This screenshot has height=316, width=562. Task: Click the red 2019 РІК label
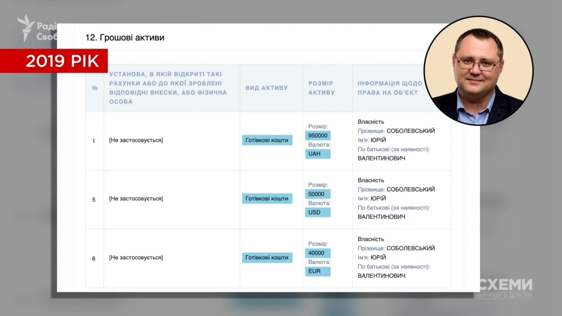[54, 61]
